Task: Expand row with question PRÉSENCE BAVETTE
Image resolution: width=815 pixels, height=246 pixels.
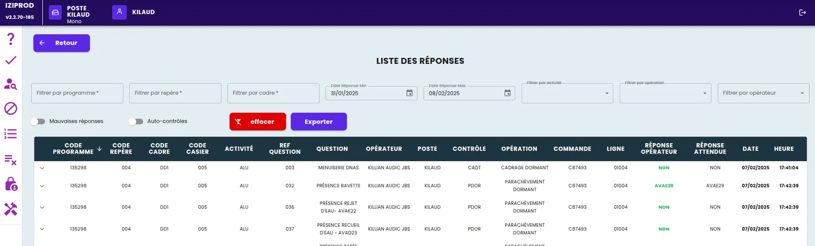Action: click(x=42, y=186)
